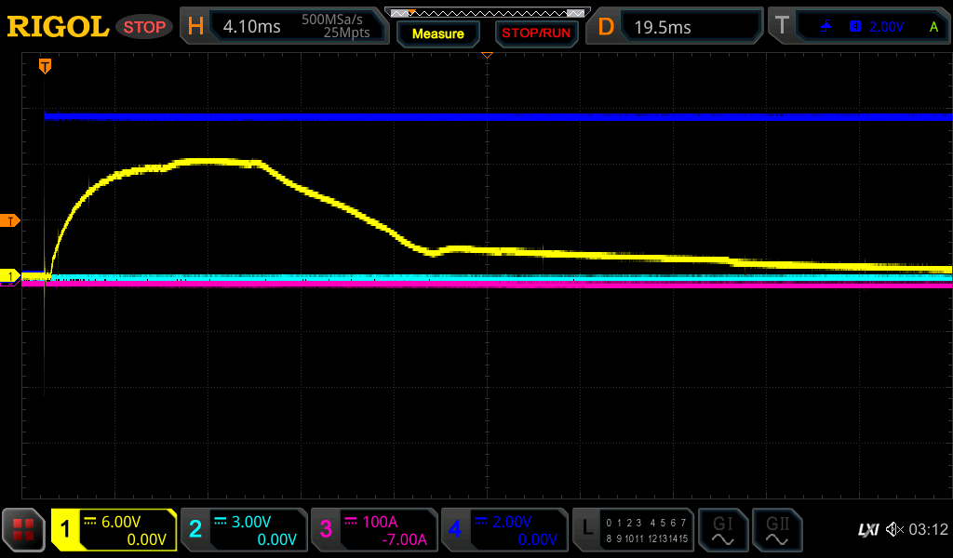953x558 pixels.
Task: Toggle channel 4 with 2.00V scale
Action: 503,530
